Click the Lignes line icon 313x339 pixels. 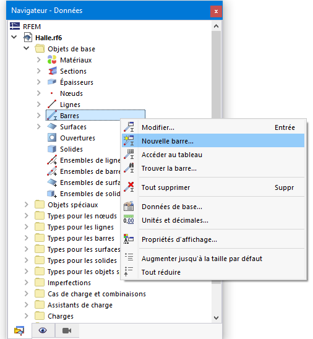click(52, 104)
